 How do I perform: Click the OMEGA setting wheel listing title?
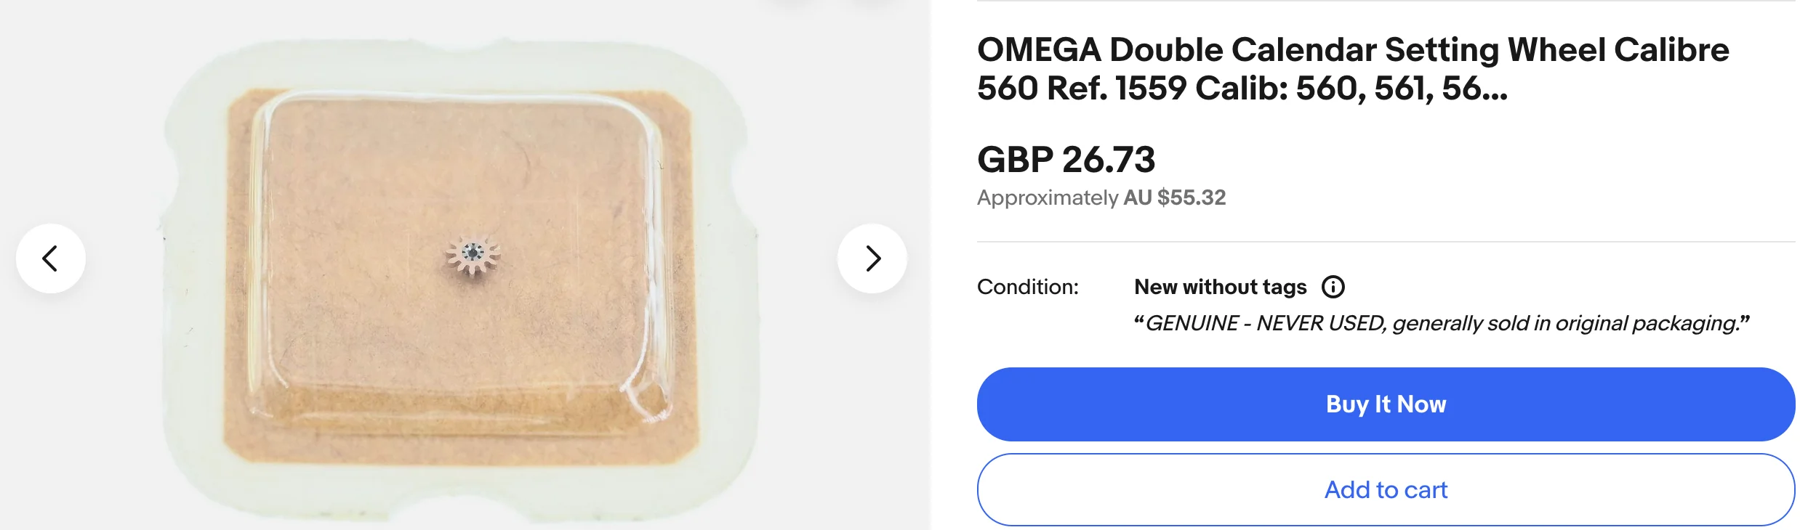1352,69
